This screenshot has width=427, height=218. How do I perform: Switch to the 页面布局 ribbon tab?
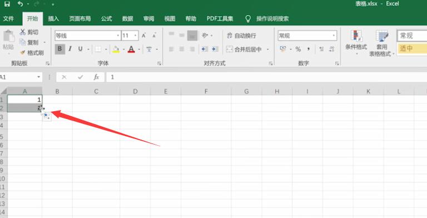[80, 18]
